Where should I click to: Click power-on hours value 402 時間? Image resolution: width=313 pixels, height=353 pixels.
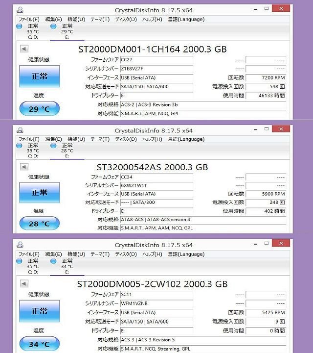(266, 211)
